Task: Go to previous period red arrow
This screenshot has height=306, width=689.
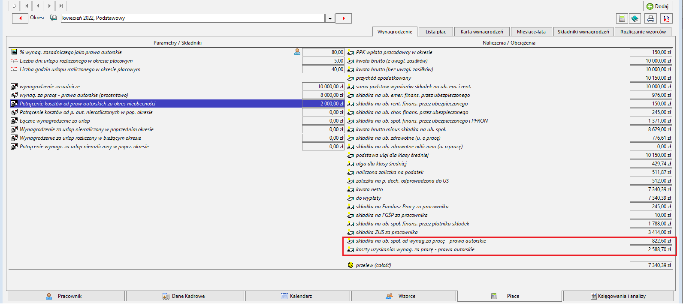Action: click(x=20, y=18)
